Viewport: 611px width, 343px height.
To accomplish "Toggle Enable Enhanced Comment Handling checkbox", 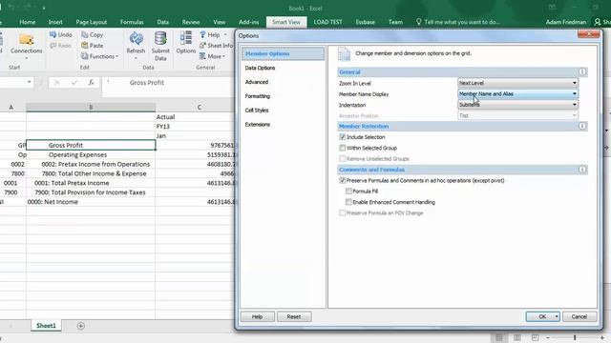I will coord(348,202).
